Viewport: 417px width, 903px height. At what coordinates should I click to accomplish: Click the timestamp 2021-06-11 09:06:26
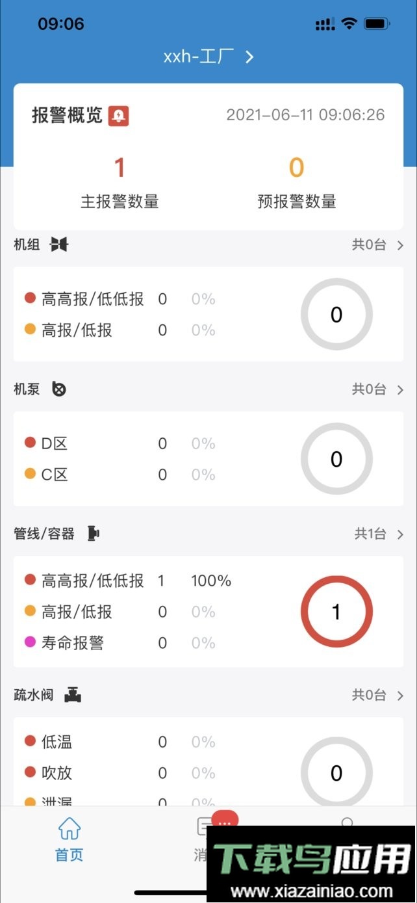tap(306, 114)
